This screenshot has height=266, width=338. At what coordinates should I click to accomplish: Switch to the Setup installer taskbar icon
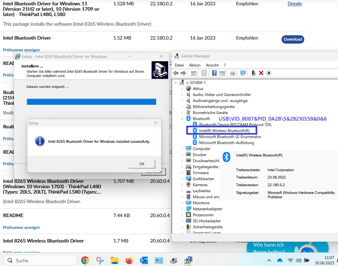pyautogui.click(x=188, y=260)
